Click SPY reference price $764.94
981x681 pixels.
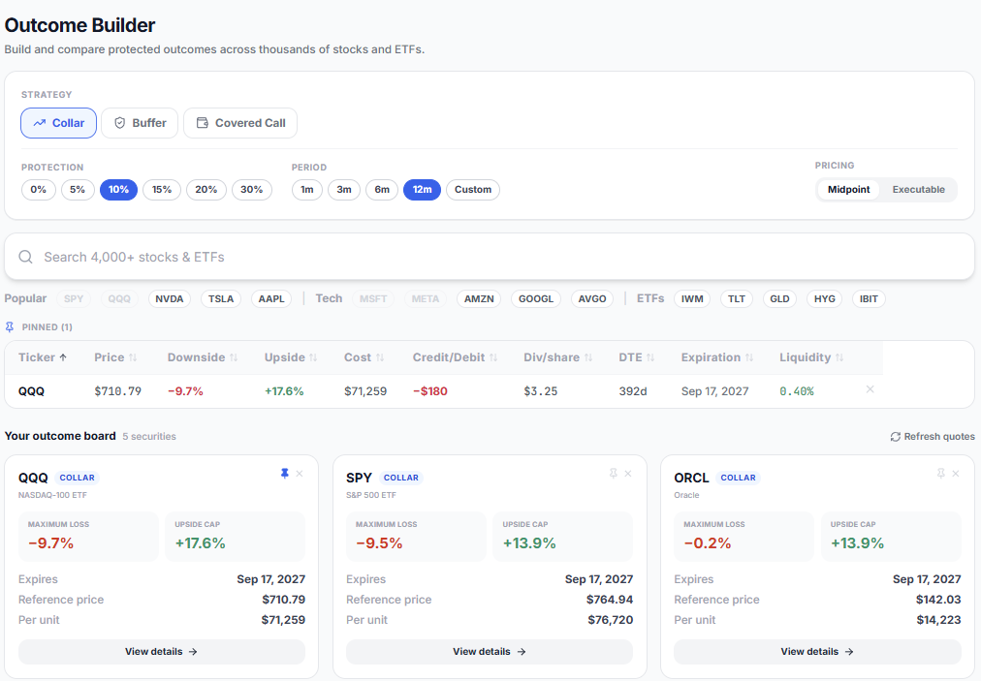(x=610, y=600)
